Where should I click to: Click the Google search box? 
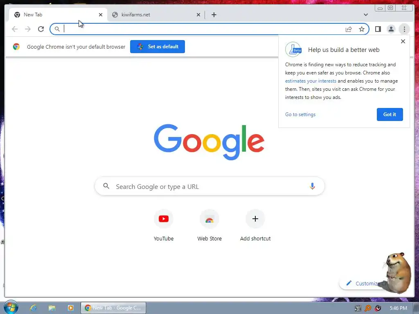pyautogui.click(x=210, y=186)
